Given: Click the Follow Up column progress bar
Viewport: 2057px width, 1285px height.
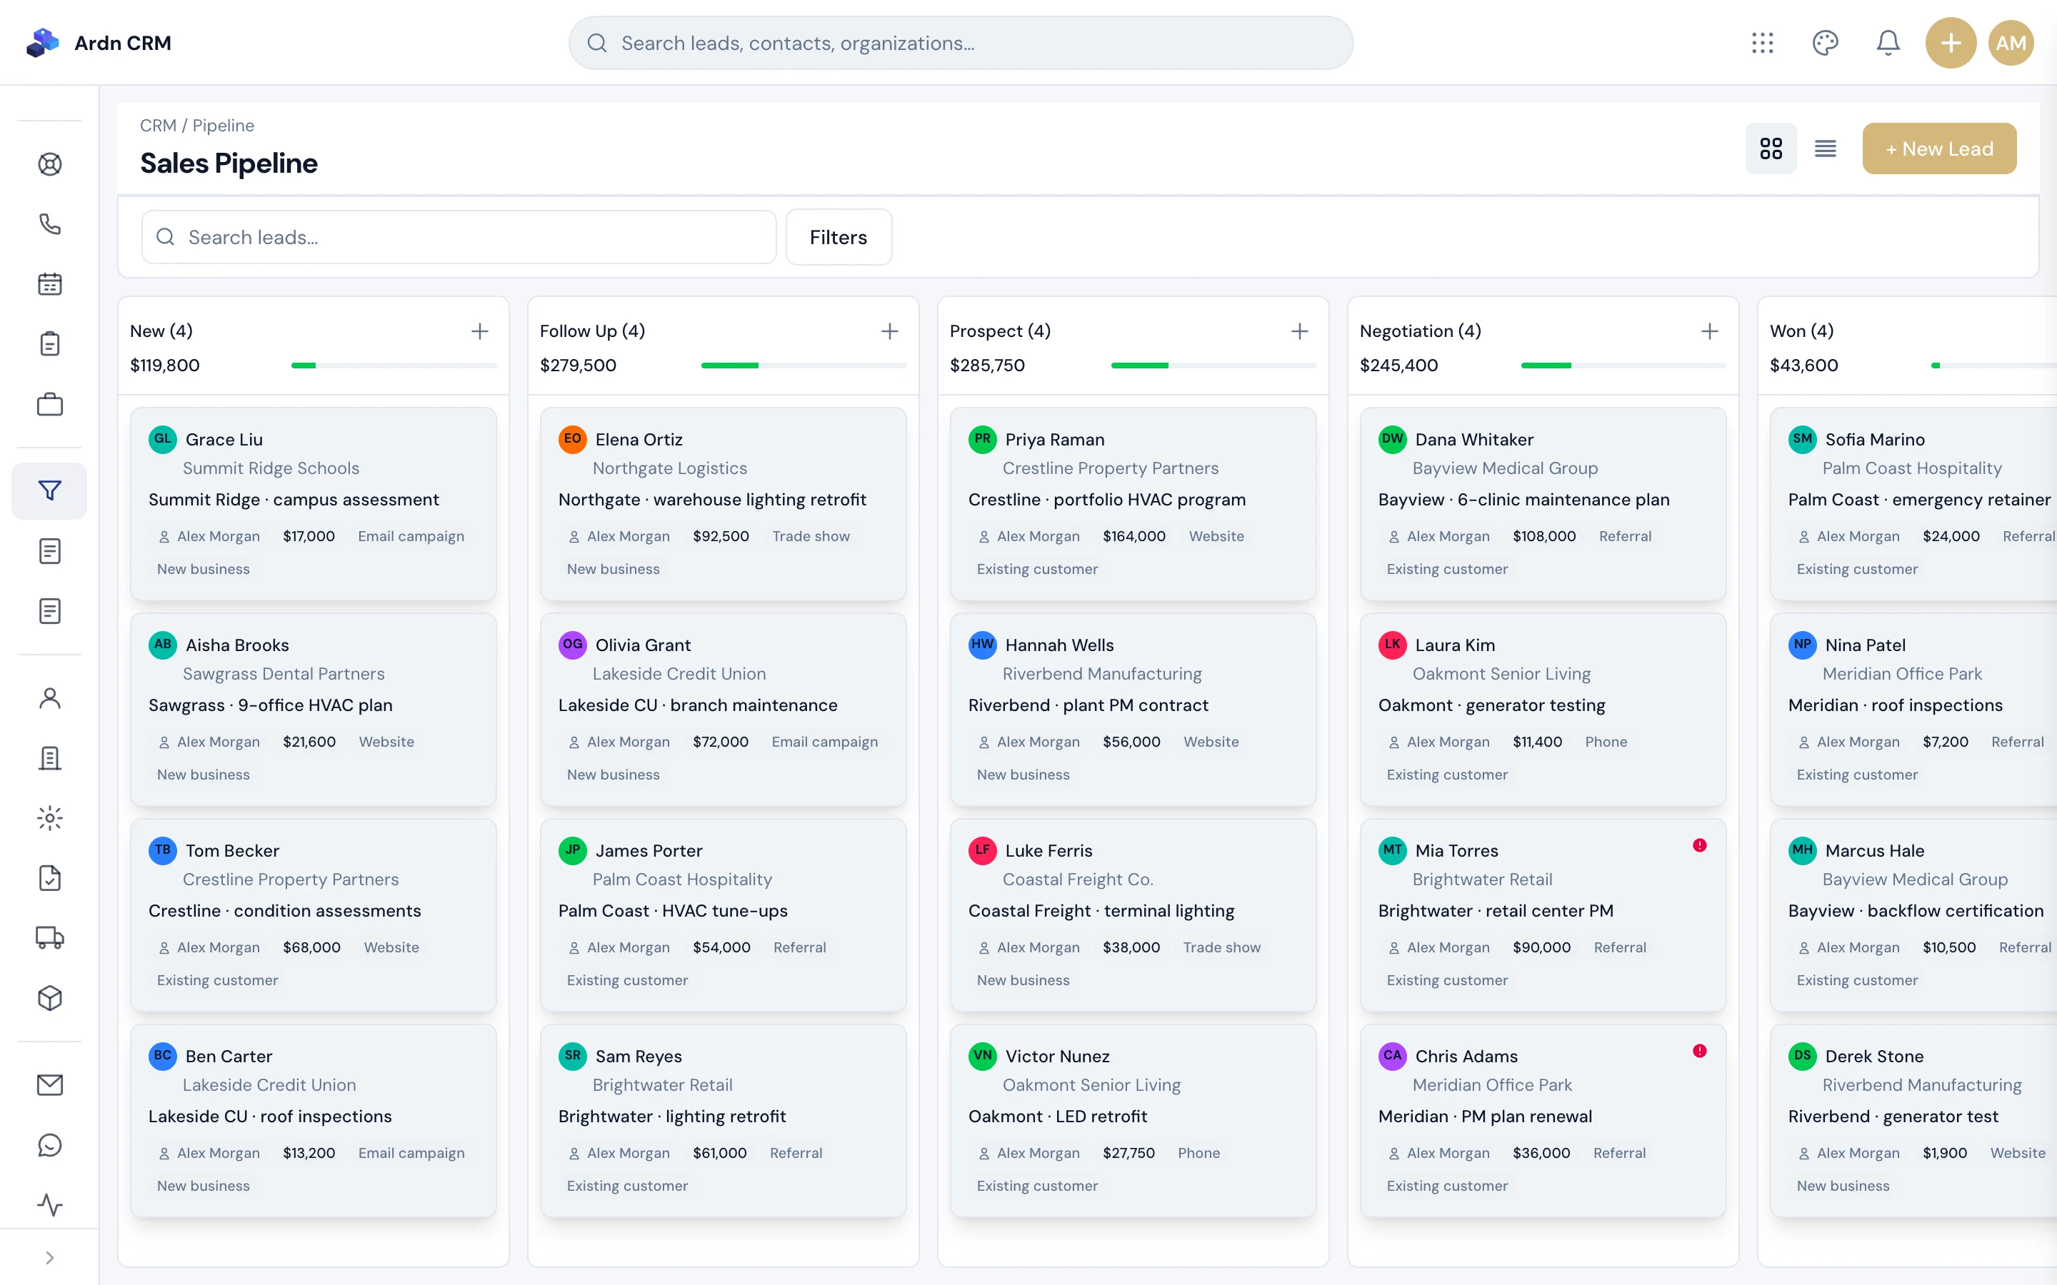Looking at the screenshot, I should pyautogui.click(x=804, y=366).
